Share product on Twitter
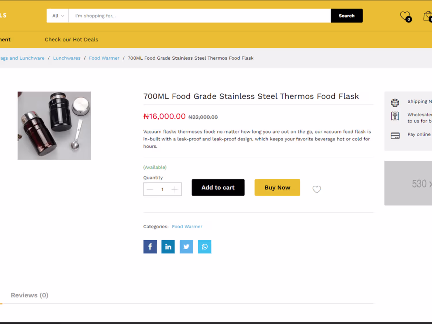This screenshot has height=324, width=432. pyautogui.click(x=186, y=247)
